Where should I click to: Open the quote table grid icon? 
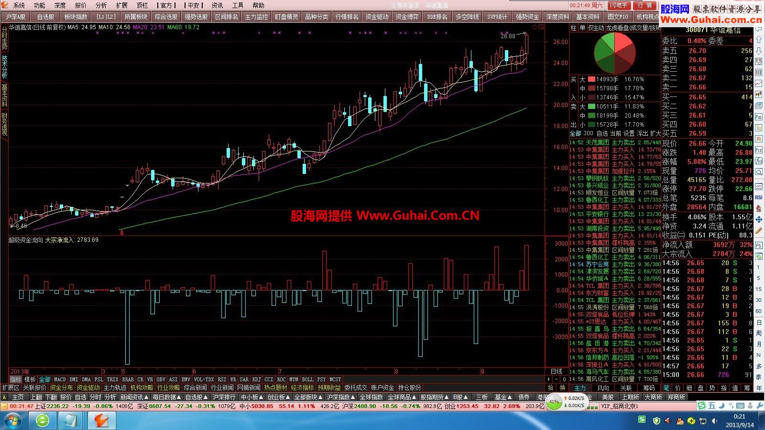(759, 72)
